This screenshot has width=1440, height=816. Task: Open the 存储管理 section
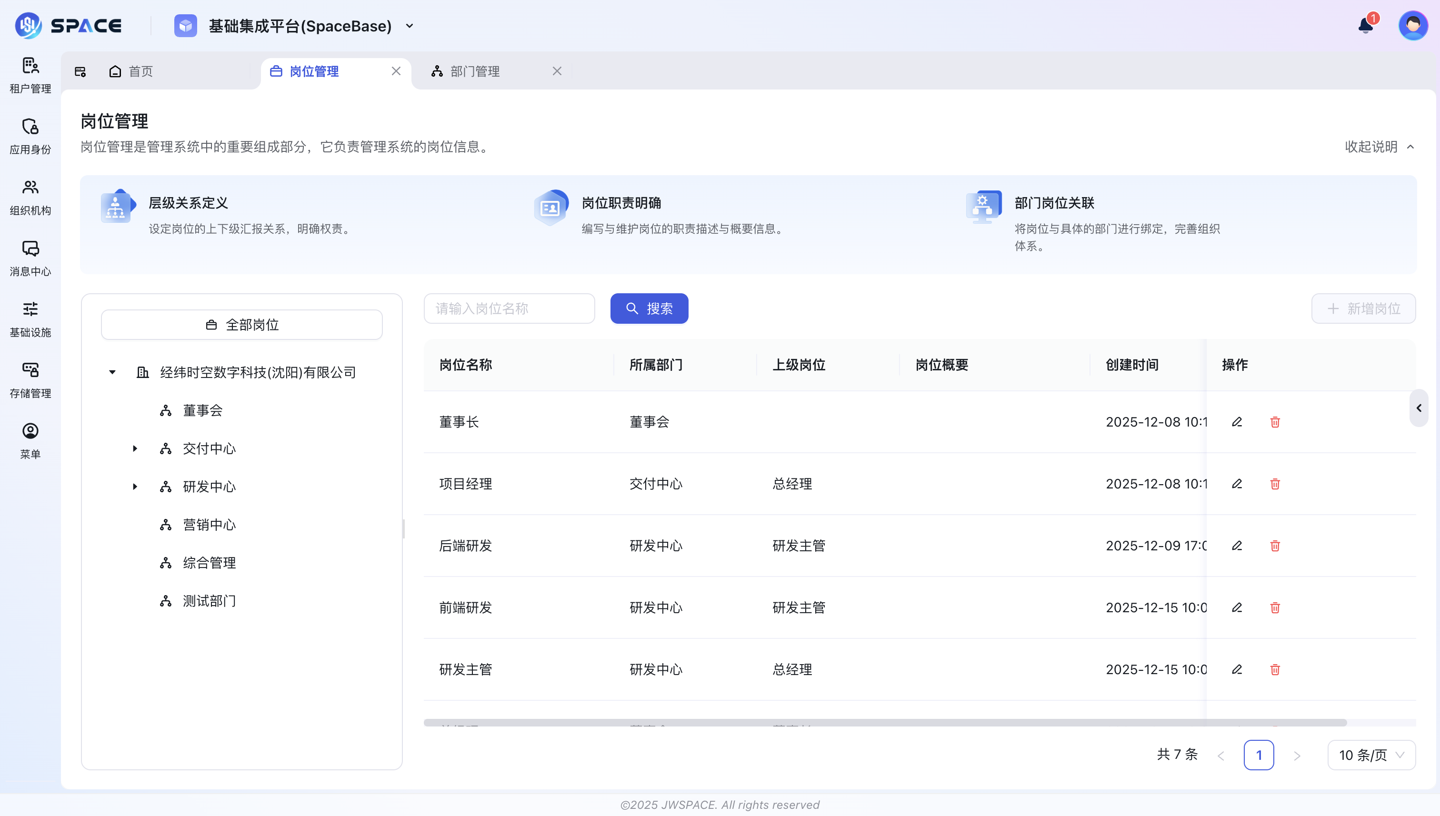point(30,379)
